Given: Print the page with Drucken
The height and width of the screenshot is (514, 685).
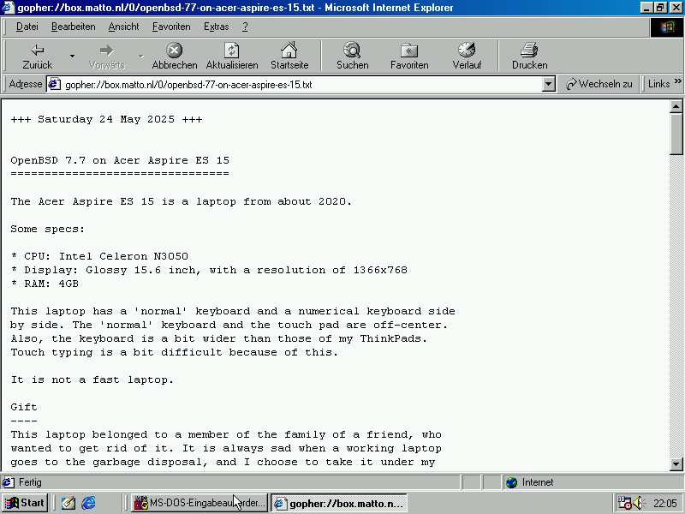Looking at the screenshot, I should click(x=529, y=56).
